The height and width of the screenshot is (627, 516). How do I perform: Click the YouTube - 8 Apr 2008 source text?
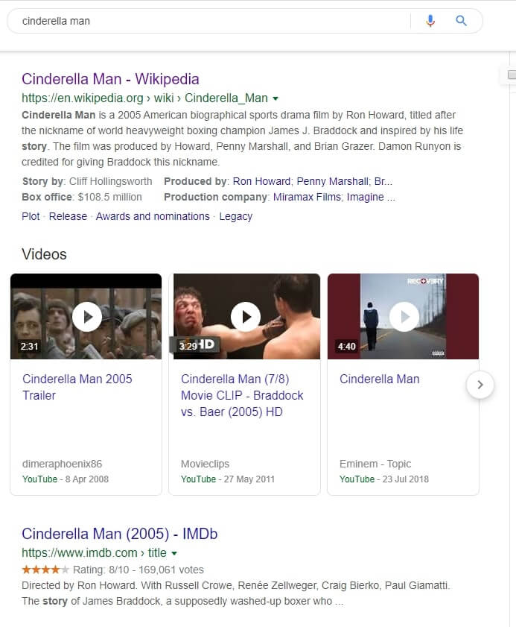pyautogui.click(x=66, y=479)
